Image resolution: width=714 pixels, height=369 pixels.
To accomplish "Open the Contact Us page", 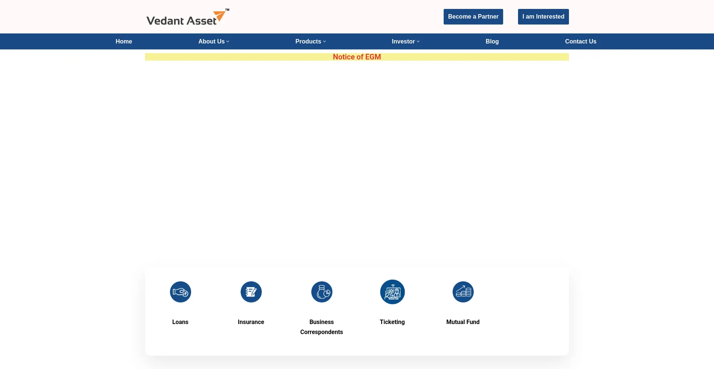I will coord(580,41).
